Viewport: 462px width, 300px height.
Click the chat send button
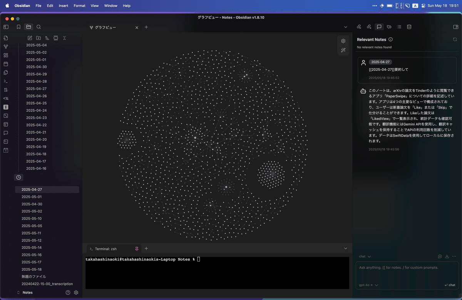[x=450, y=285]
